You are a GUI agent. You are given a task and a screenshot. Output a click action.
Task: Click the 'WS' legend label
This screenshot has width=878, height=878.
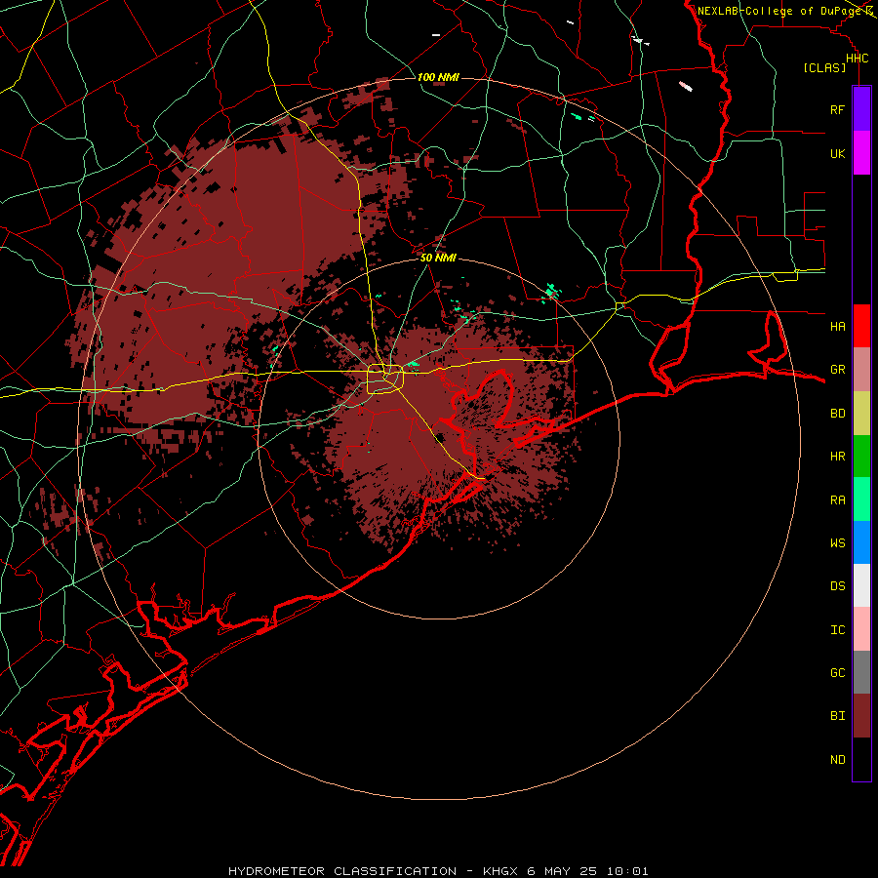(x=837, y=542)
